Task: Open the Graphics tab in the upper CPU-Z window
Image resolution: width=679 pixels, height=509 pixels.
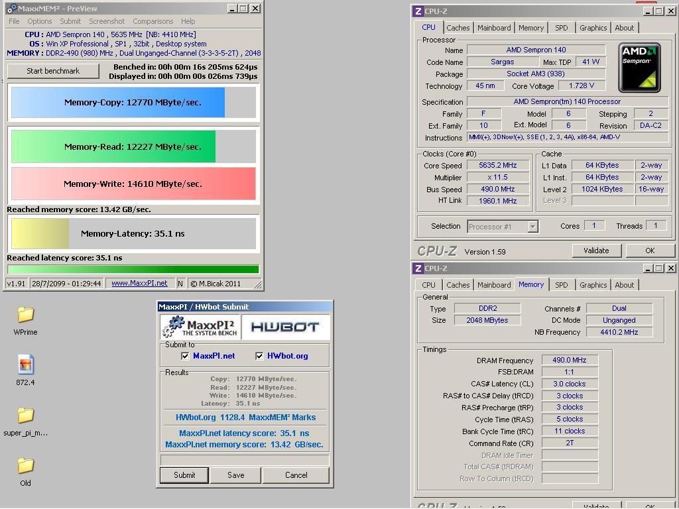Action: (x=593, y=28)
